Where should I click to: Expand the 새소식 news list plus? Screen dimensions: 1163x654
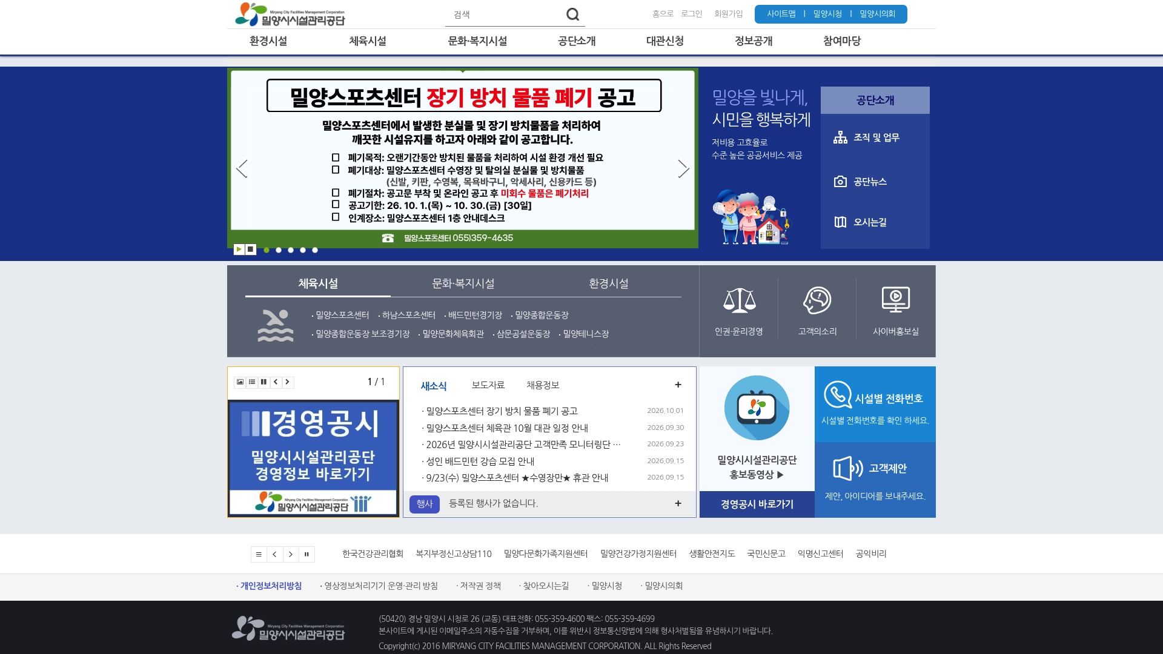[x=678, y=385]
